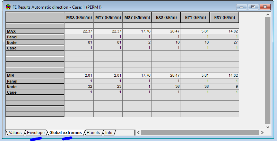Click the vertical scrollbar down arrow
The image size is (277, 141).
pyautogui.click(x=268, y=127)
